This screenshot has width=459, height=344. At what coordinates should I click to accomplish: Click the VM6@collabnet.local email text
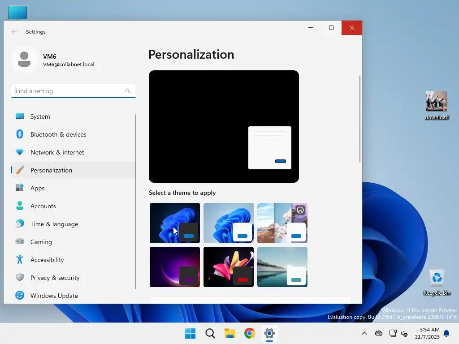click(x=69, y=64)
